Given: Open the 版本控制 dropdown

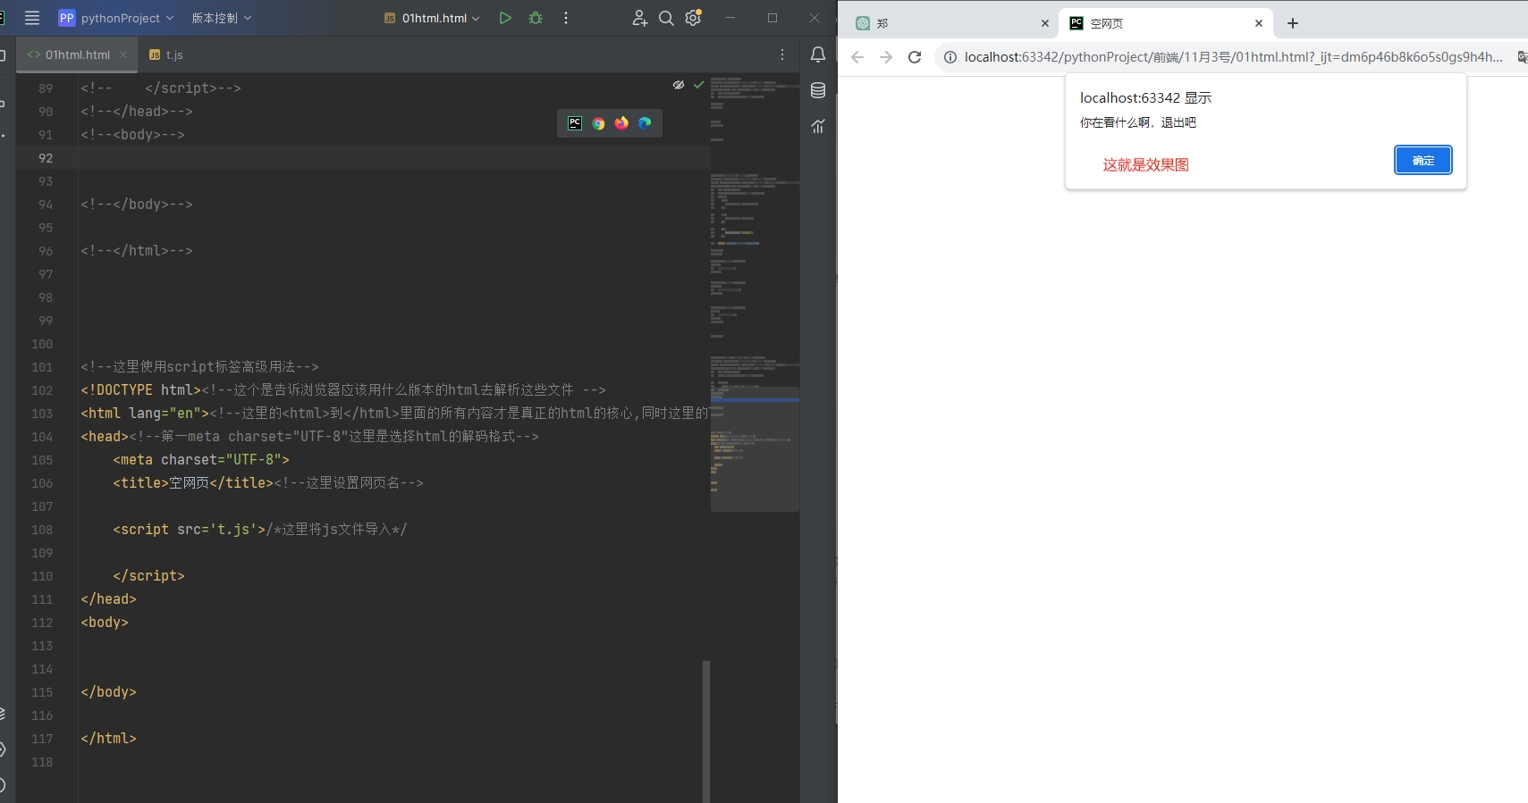Looking at the screenshot, I should point(222,18).
